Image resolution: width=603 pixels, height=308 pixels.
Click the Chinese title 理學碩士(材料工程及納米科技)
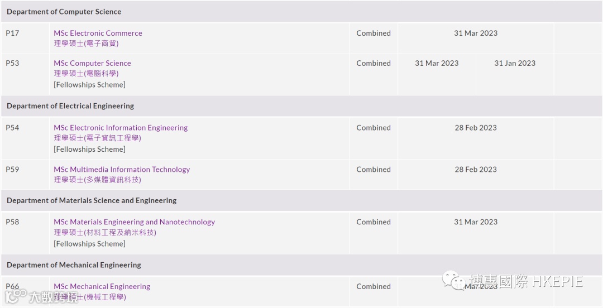click(x=105, y=232)
